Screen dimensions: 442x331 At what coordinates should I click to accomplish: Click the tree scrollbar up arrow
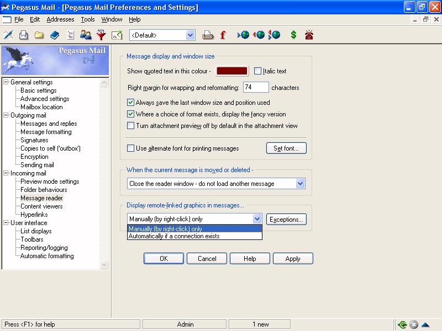click(x=104, y=82)
